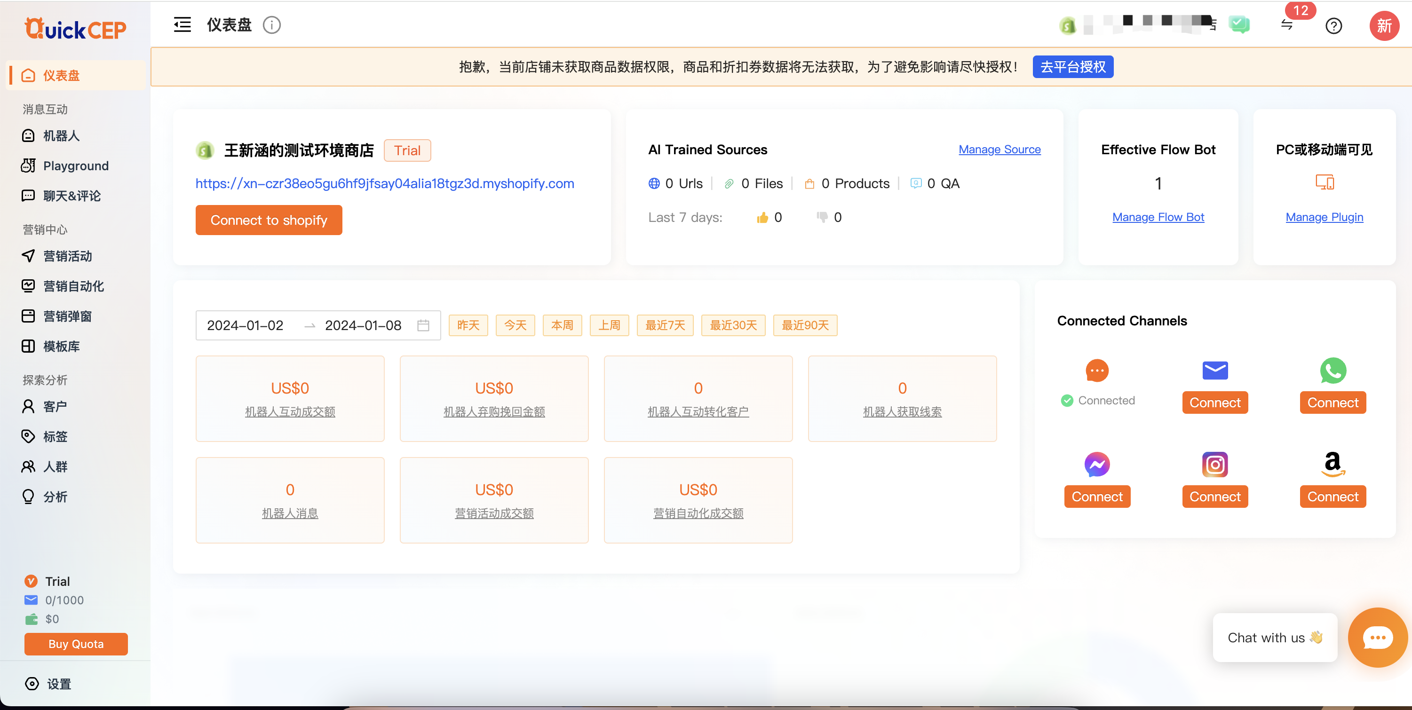Select the 最近30天 date filter
Viewport: 1412px width, 710px height.
pos(733,325)
